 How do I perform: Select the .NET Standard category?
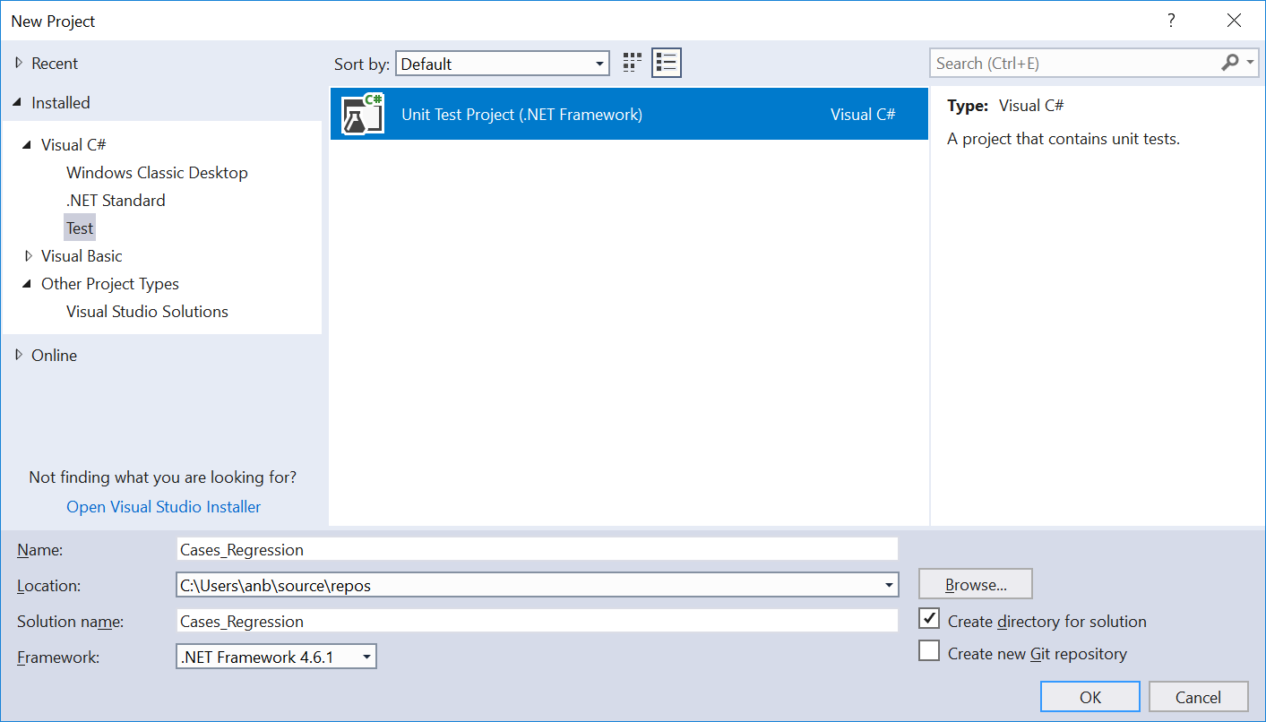pyautogui.click(x=116, y=201)
